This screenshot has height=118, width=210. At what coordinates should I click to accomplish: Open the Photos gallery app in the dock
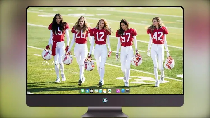click(109, 91)
